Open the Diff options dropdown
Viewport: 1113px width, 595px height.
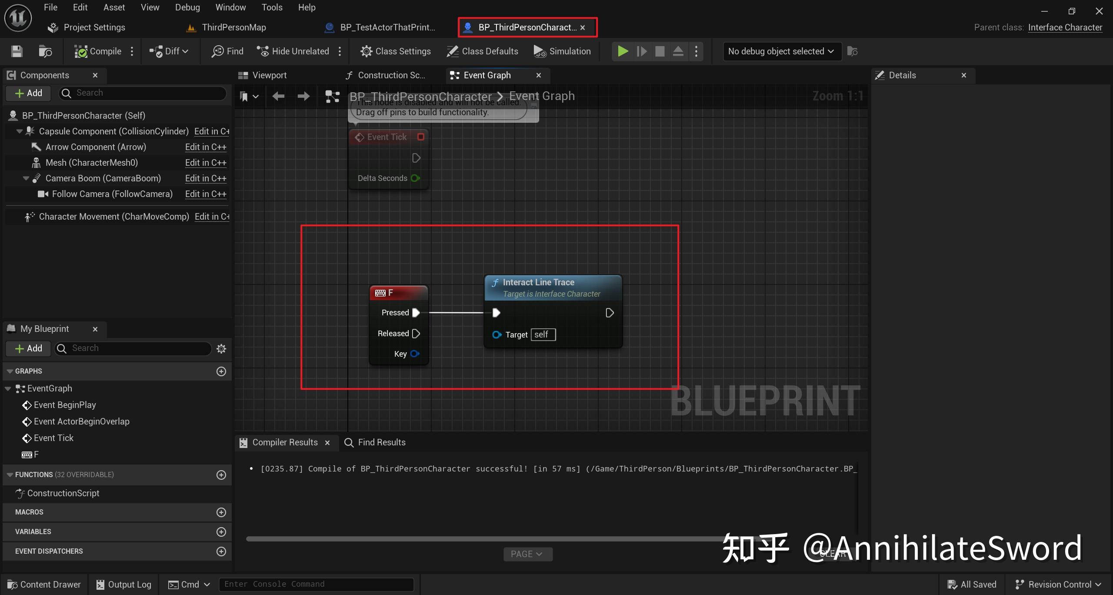coord(184,51)
